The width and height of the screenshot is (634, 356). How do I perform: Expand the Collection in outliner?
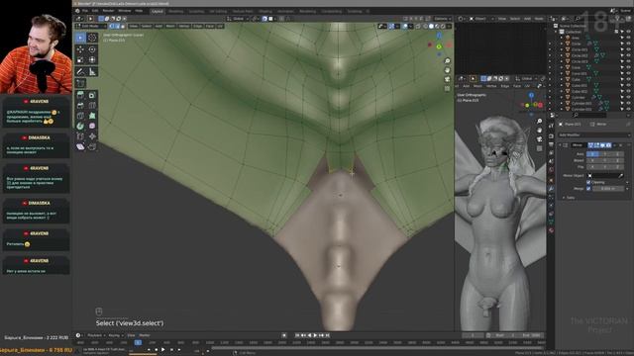557,32
